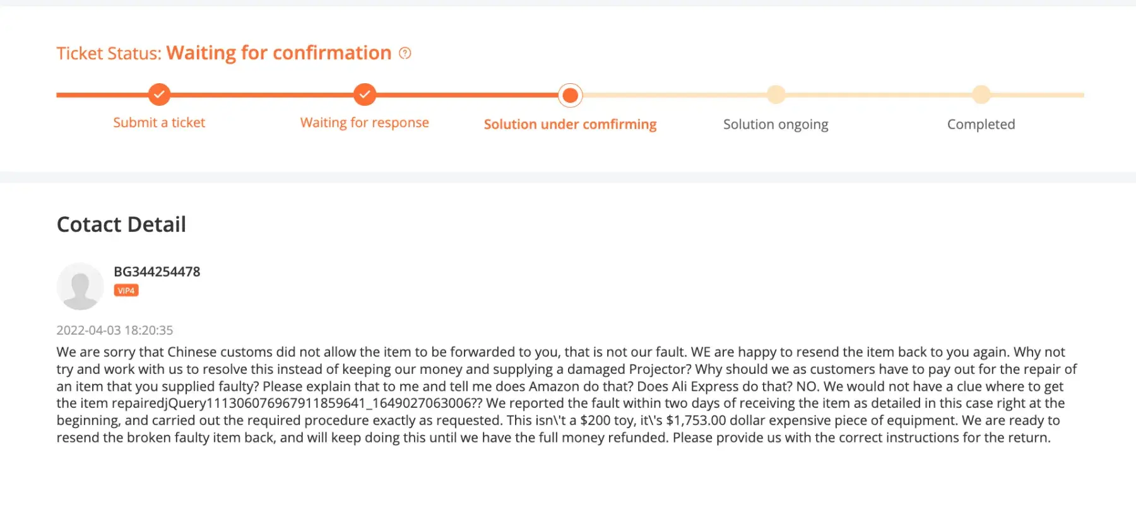Click the 2022-04-03 18:20:35 timestamp

(x=114, y=330)
